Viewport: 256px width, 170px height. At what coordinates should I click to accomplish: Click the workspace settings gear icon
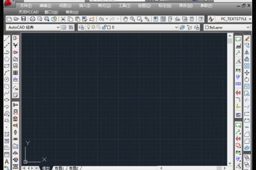64,27
